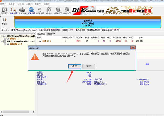
Task: Select 系统 (C:) partition in tree
Action: 14,39
